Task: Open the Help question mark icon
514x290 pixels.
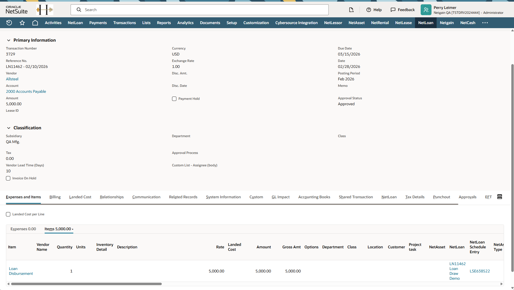Action: [369, 10]
